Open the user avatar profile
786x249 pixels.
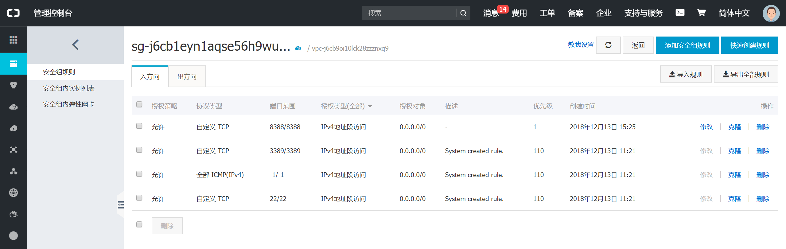[x=771, y=13]
